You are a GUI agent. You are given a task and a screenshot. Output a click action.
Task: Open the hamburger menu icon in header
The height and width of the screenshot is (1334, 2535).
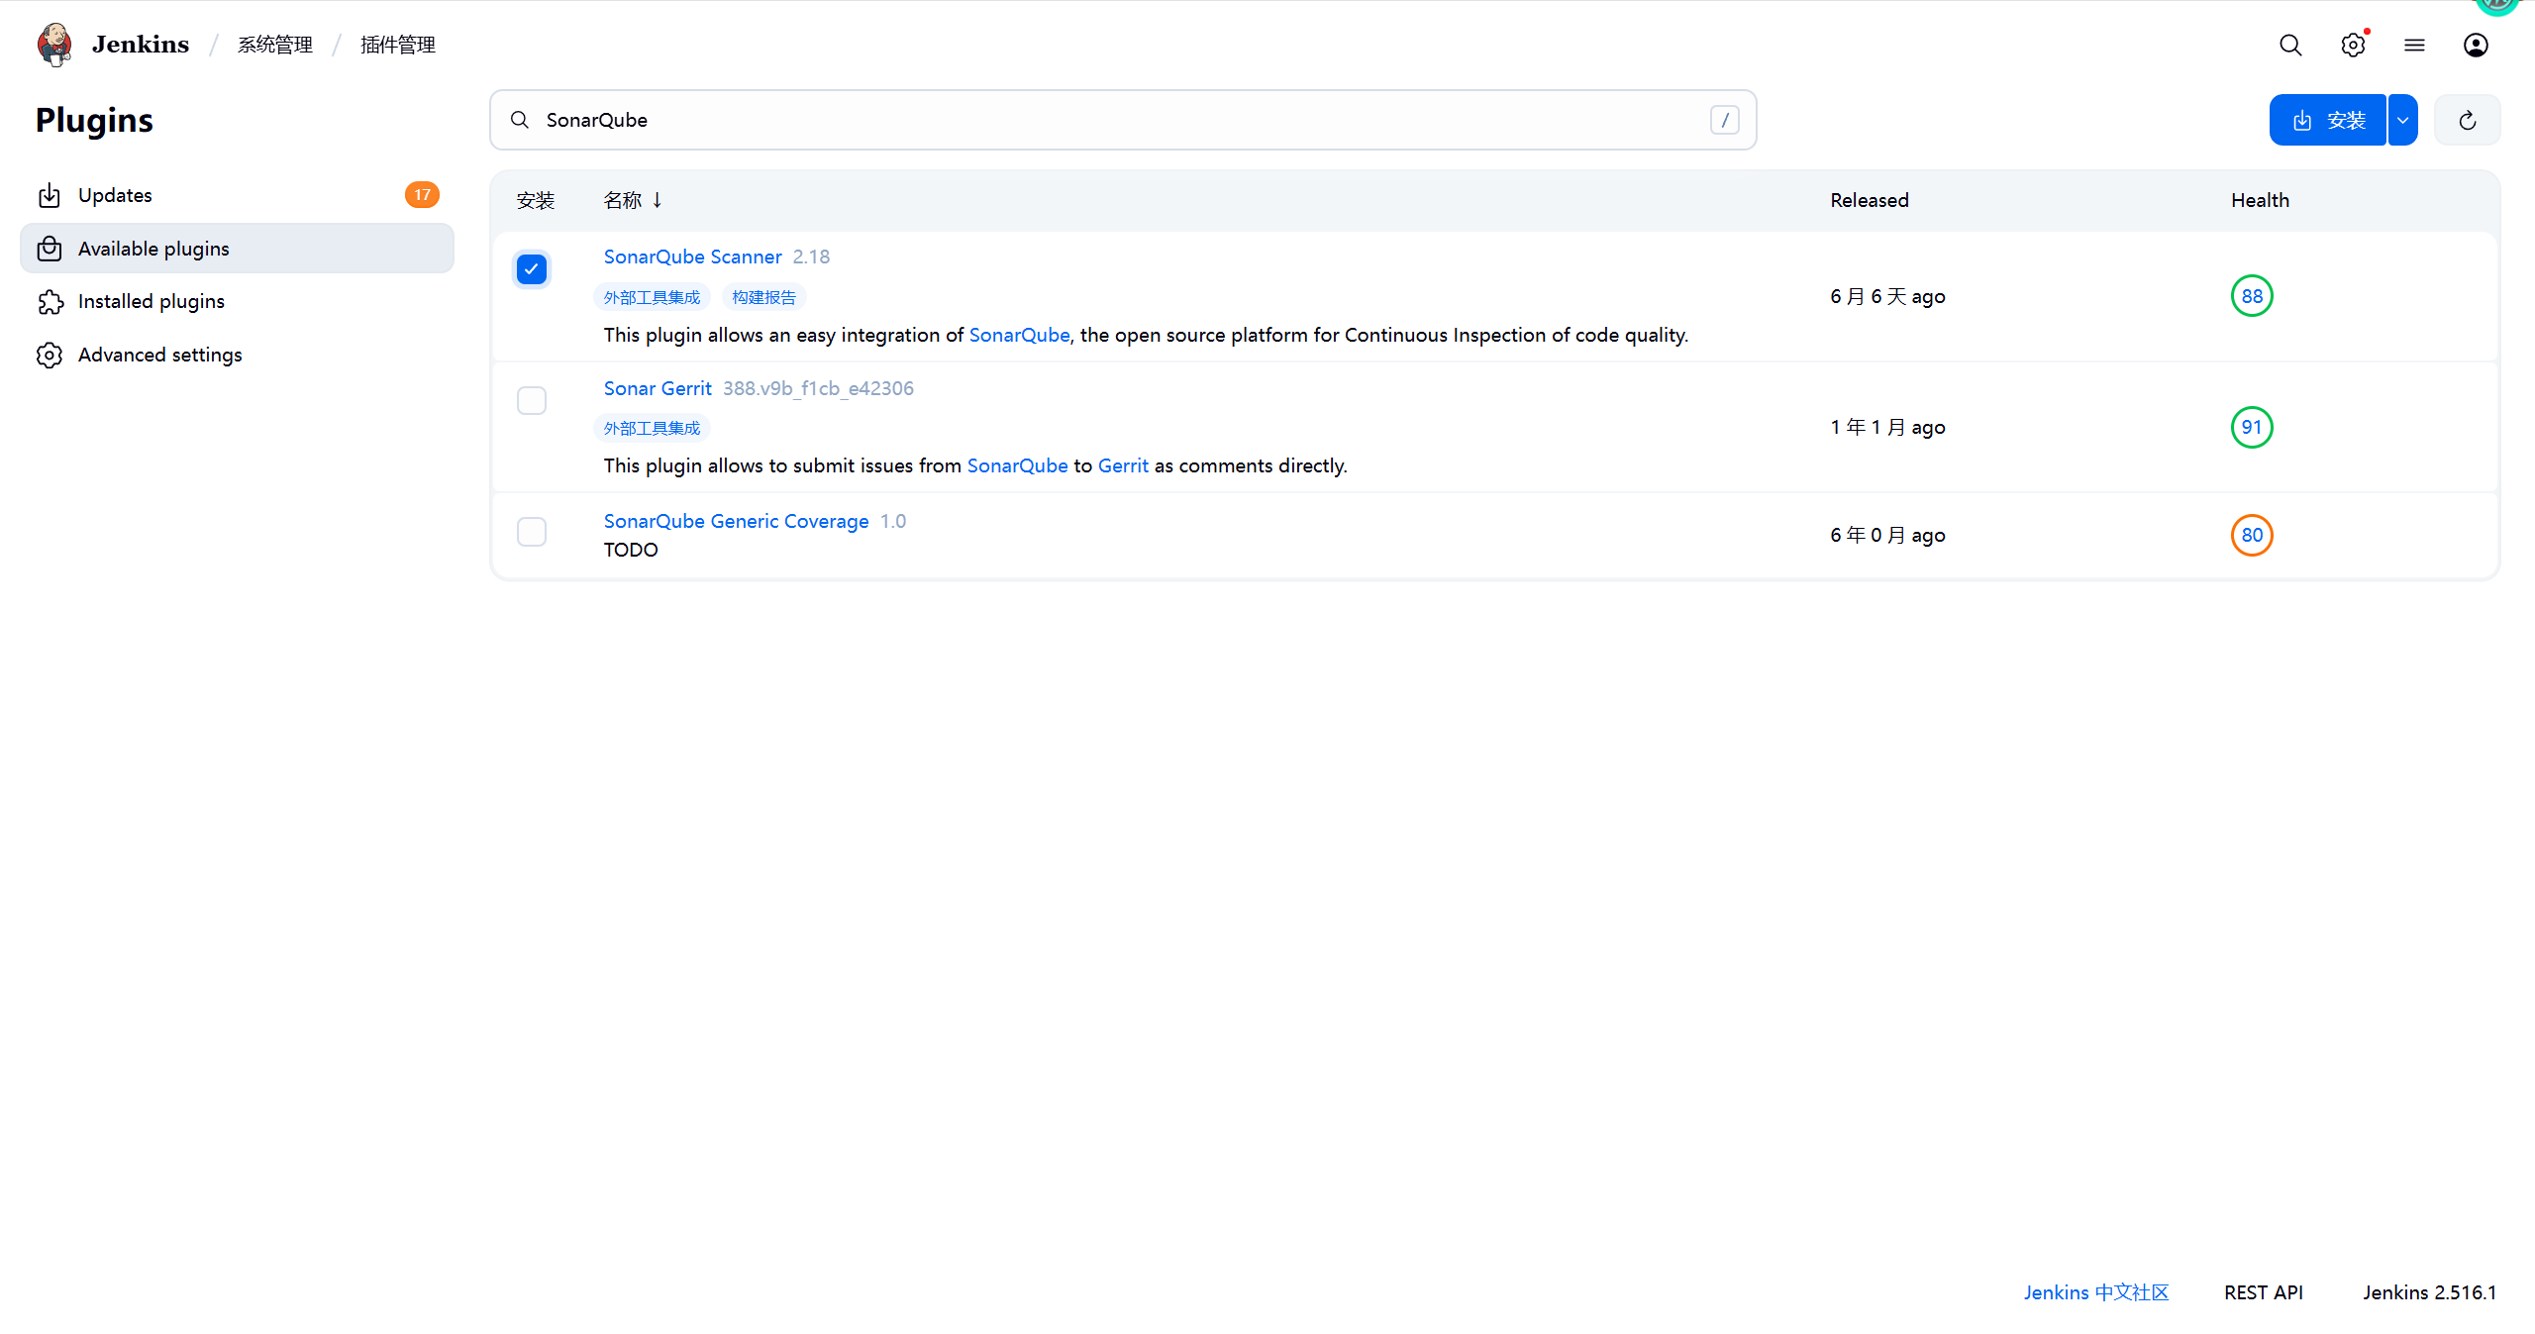pos(2414,45)
